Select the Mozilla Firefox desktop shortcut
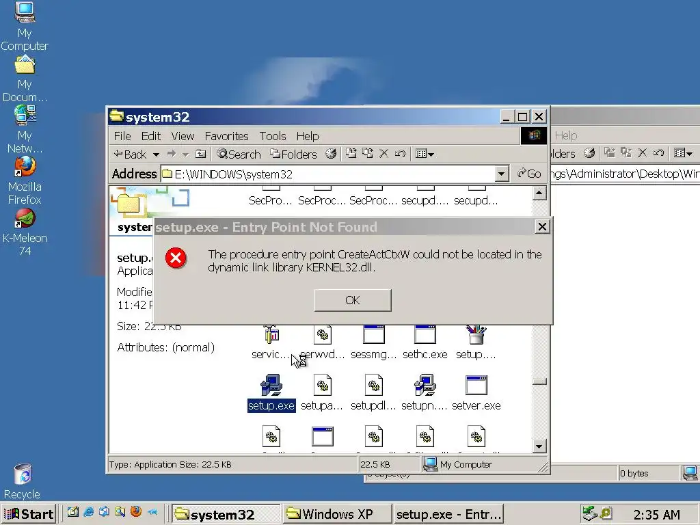Image resolution: width=700 pixels, height=525 pixels. tap(25, 180)
